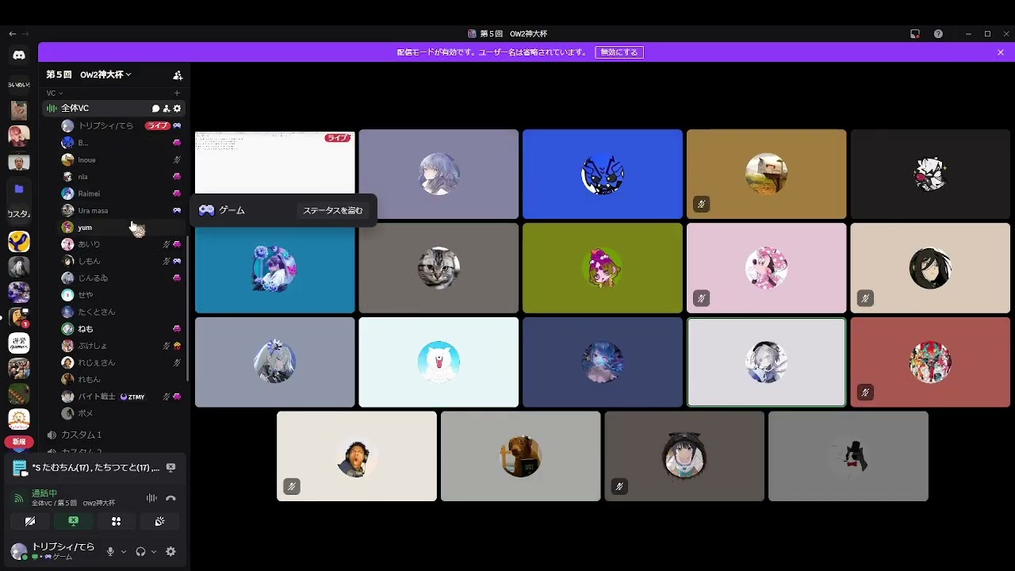Open the activities icon in call panel
The image size is (1015, 571).
116,521
